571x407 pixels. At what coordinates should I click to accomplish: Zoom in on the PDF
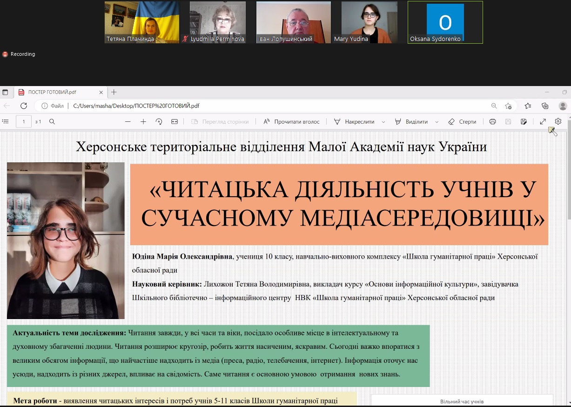(x=143, y=121)
